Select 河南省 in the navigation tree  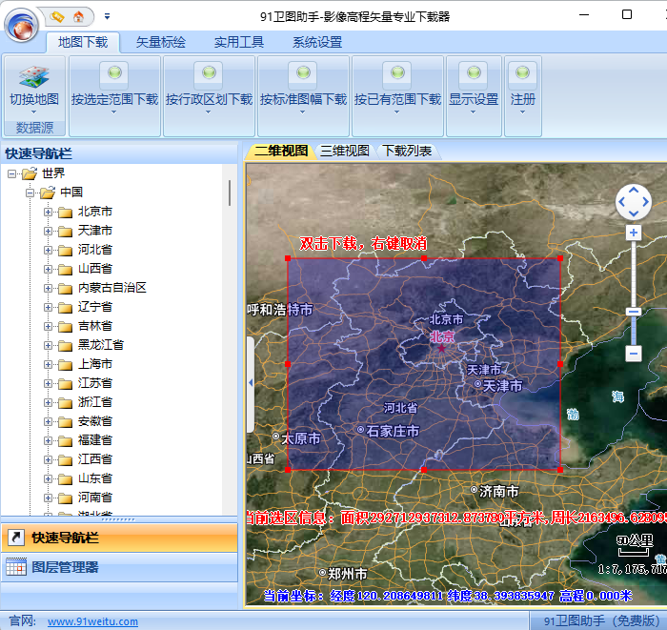(x=95, y=498)
